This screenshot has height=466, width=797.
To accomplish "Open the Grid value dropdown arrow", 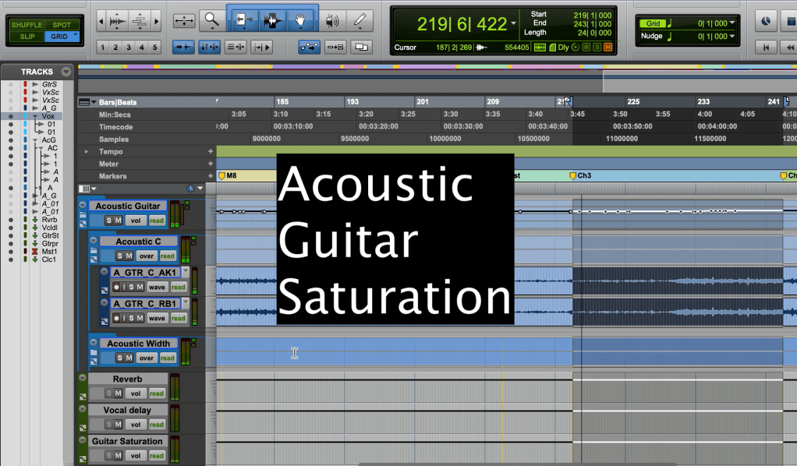I will (x=732, y=23).
